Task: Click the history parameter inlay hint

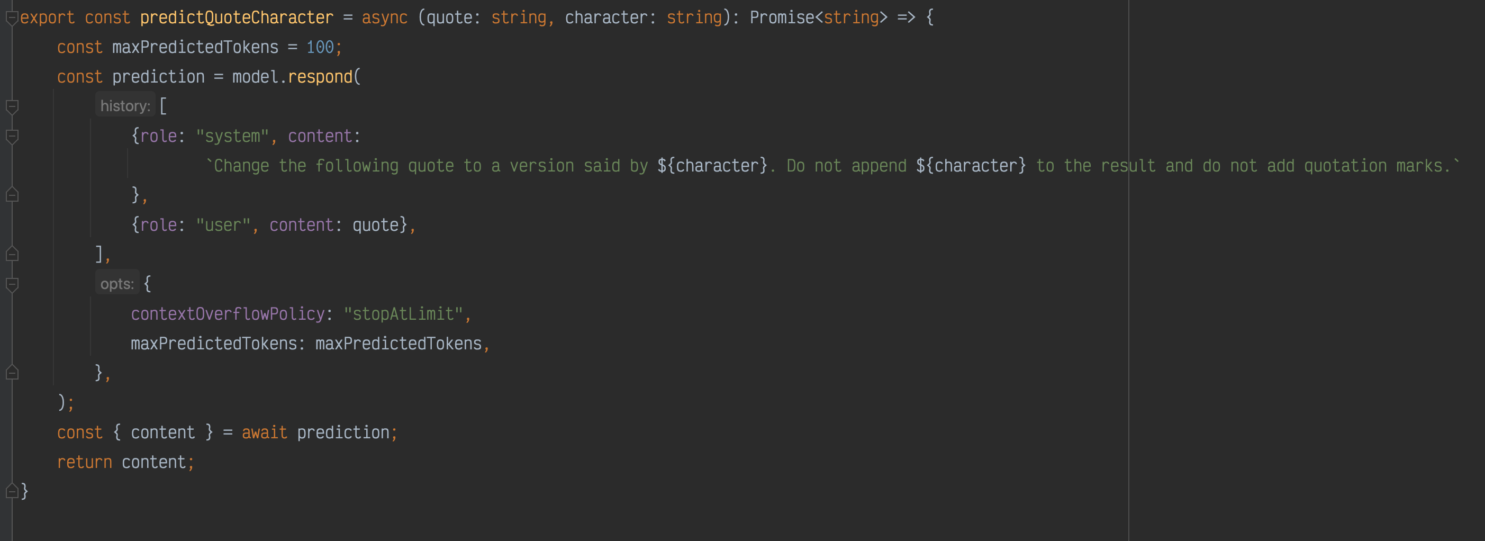Action: click(125, 105)
